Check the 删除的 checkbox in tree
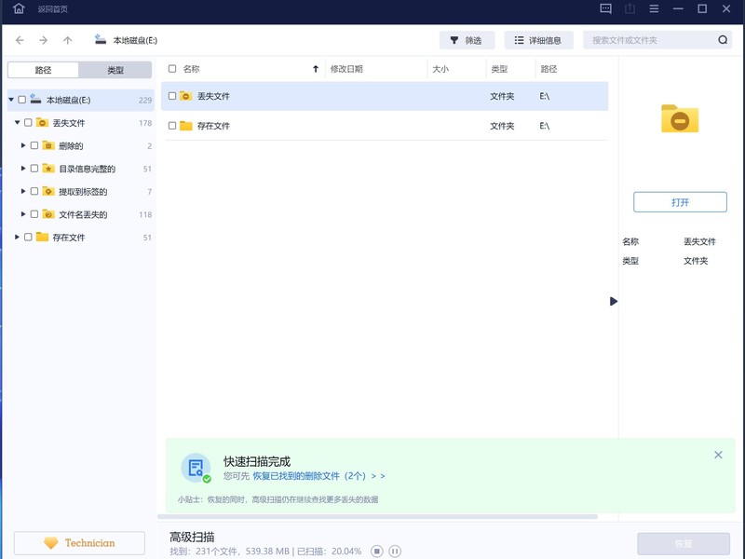The image size is (745, 559). 34,145
